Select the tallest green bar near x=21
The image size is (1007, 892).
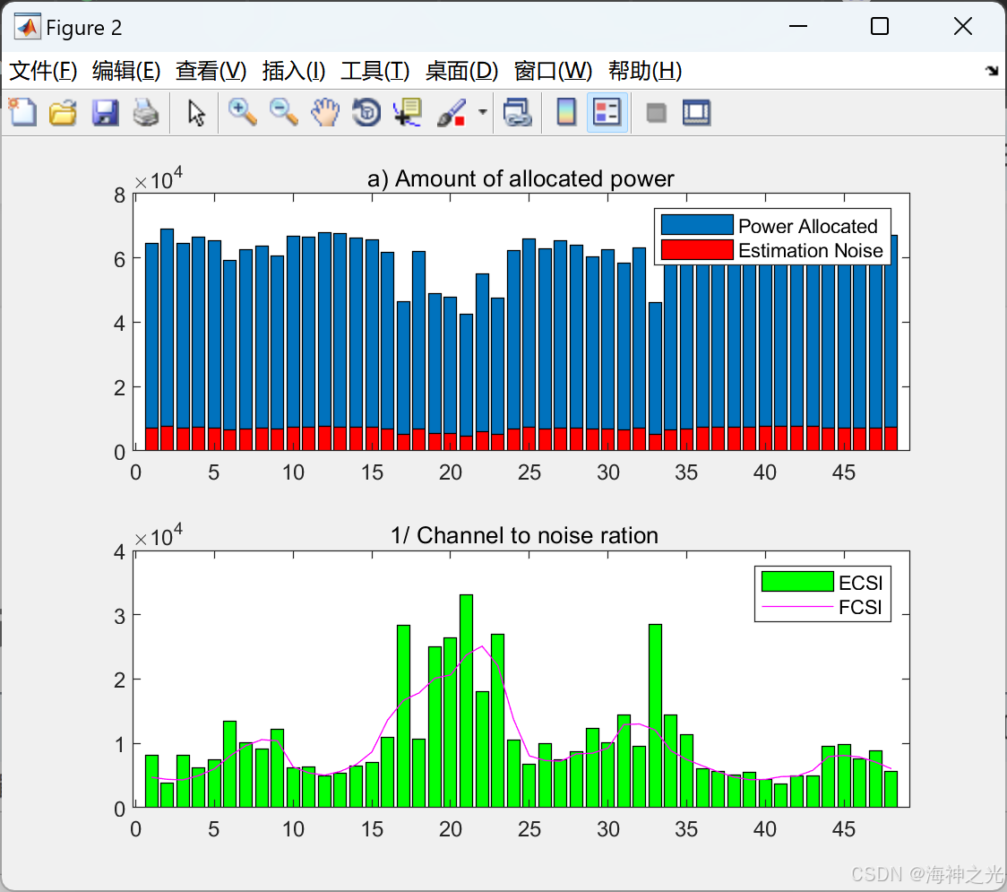point(466,700)
